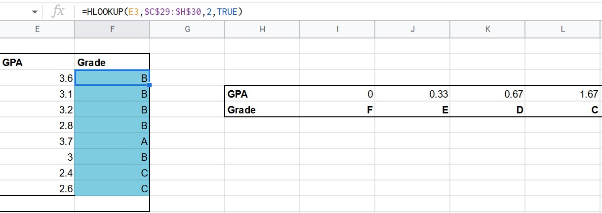The width and height of the screenshot is (602, 213).
Task: Click the GPA 2.8 cell
Action: point(38,126)
